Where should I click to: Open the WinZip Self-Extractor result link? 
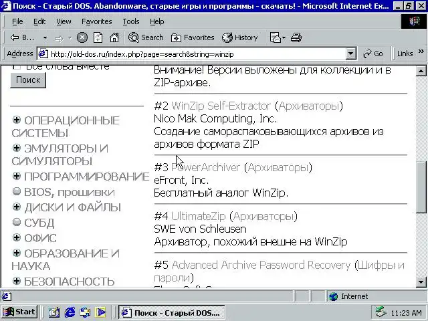coord(221,106)
